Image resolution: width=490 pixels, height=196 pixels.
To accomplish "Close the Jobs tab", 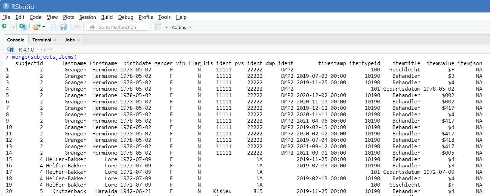I will 79,40.
